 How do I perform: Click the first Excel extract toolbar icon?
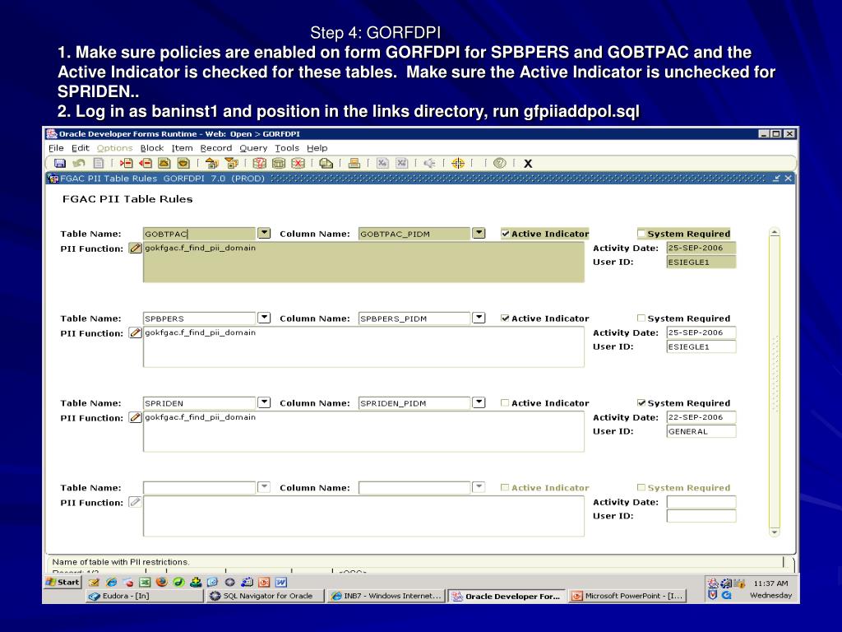[x=382, y=164]
